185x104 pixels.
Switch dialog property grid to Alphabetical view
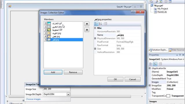[x=100, y=24]
